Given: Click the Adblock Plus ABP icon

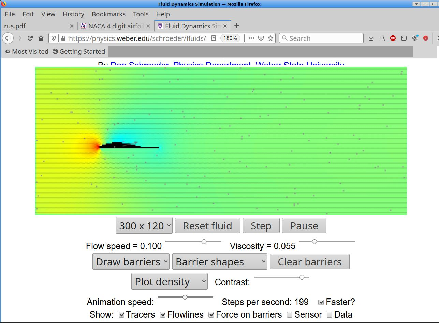Looking at the screenshot, I should (x=393, y=38).
